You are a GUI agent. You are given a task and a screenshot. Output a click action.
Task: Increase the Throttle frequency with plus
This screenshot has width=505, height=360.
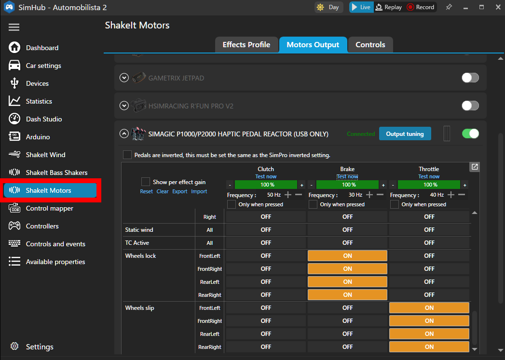(x=451, y=195)
